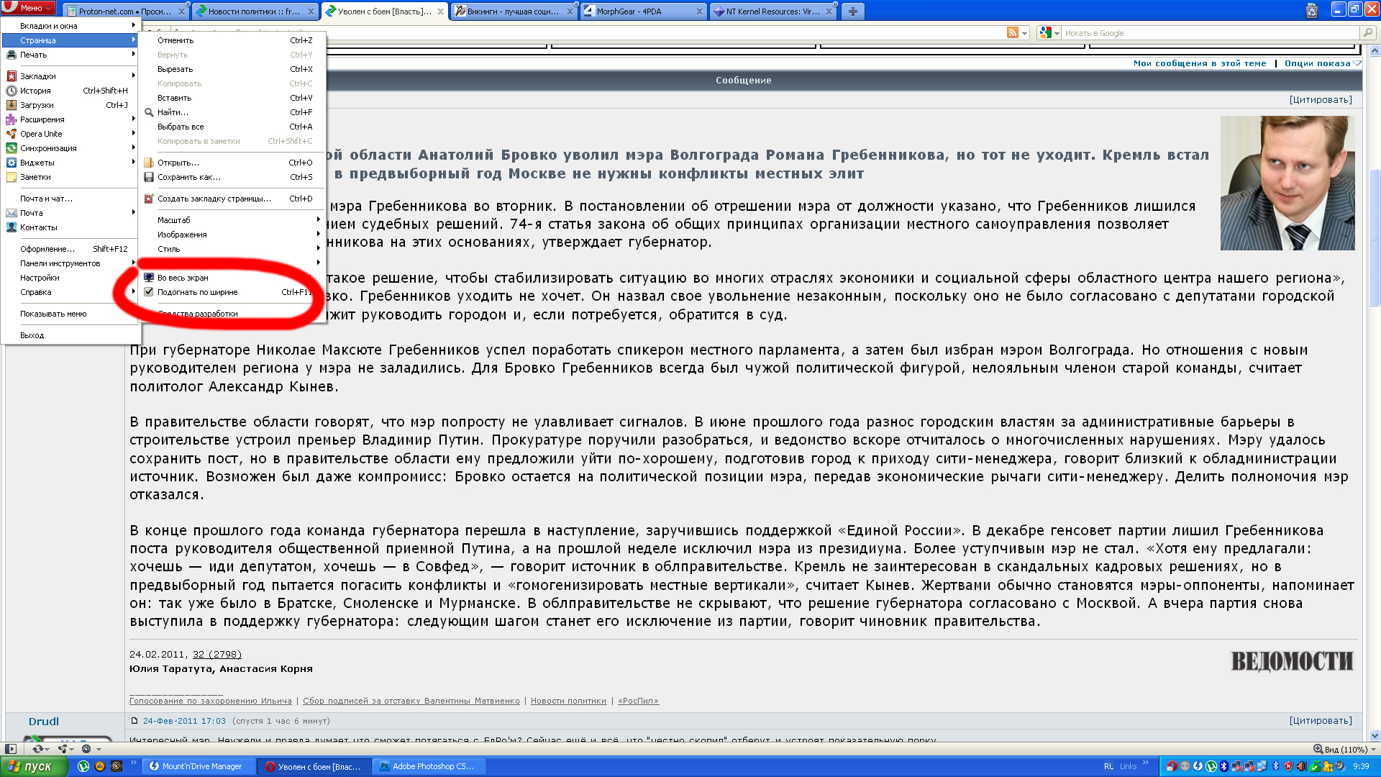Click the Opera Unite status bar icon
1381x777 pixels.
pos(65,749)
